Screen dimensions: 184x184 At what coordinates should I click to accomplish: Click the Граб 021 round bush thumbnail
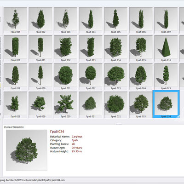click(65, 77)
